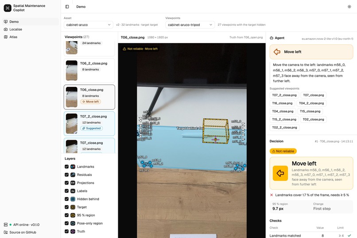Click the green check for Landmarks matched
The image size is (357, 238).
click(x=349, y=235)
